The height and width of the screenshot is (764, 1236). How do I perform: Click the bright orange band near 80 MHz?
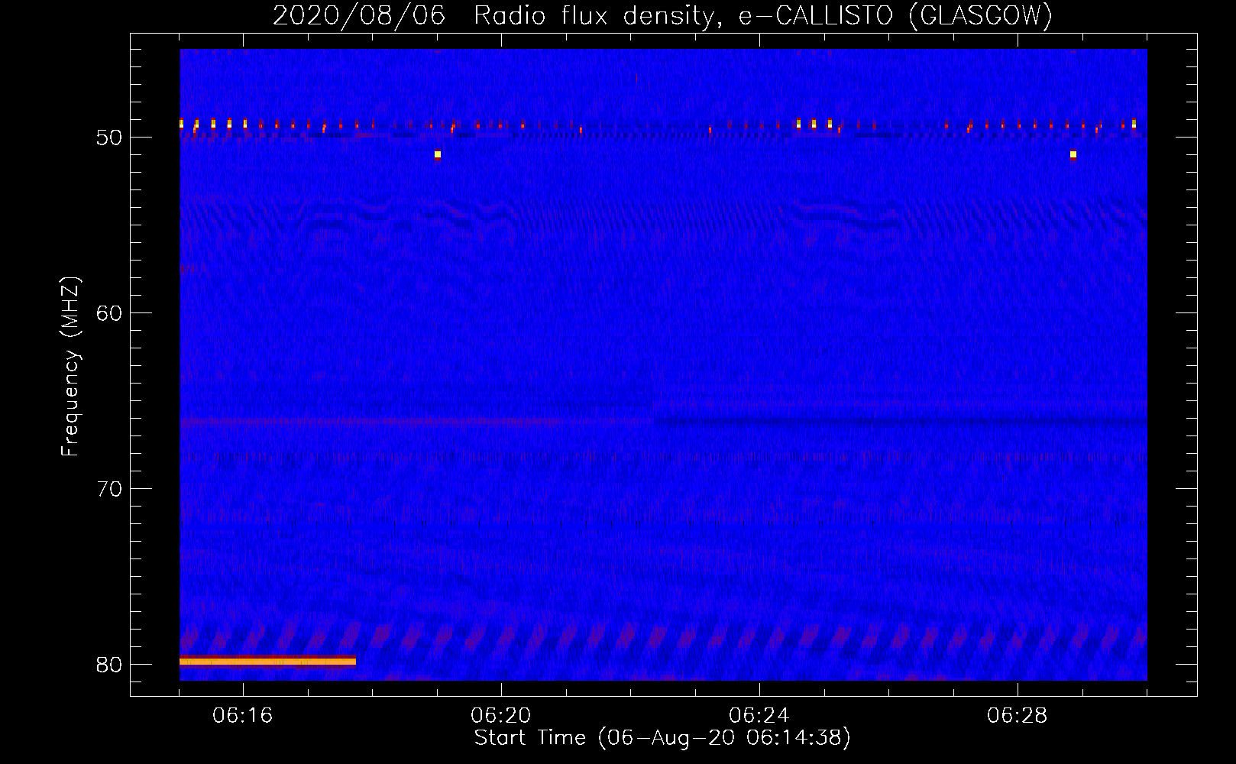(268, 662)
